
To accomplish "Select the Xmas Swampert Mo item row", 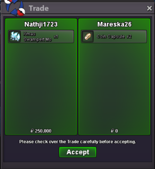I will [41, 36].
